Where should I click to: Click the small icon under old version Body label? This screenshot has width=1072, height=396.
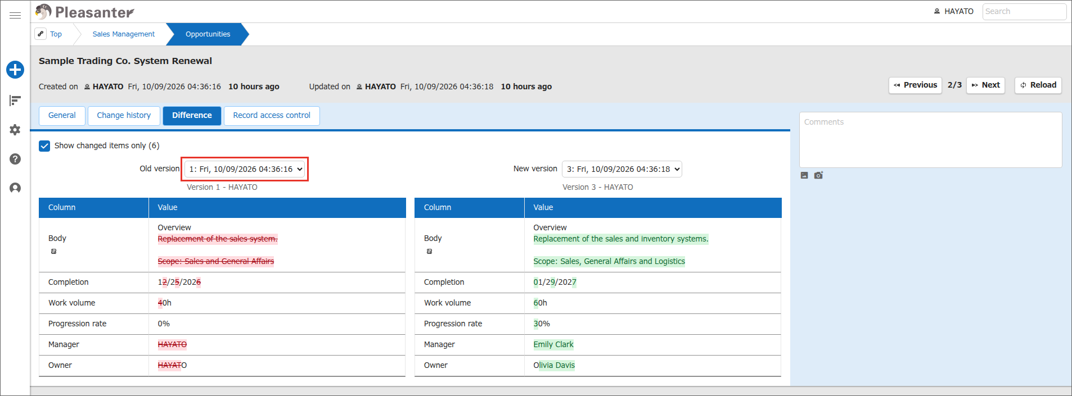(54, 251)
